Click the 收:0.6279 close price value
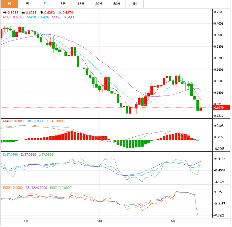This screenshot has height=227, width=232. 65,13
